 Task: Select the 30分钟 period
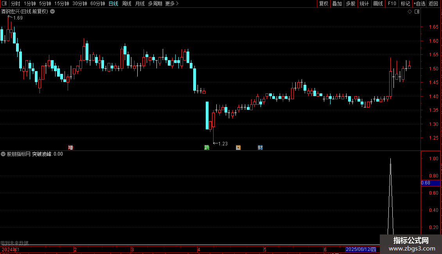(80, 4)
